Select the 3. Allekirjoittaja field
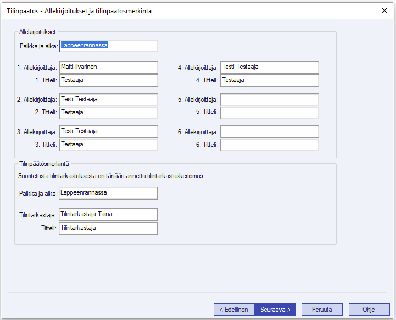This screenshot has height=320, width=396. (108, 131)
